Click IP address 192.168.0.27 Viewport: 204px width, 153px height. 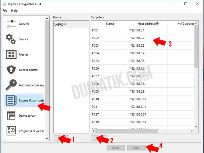click(138, 114)
